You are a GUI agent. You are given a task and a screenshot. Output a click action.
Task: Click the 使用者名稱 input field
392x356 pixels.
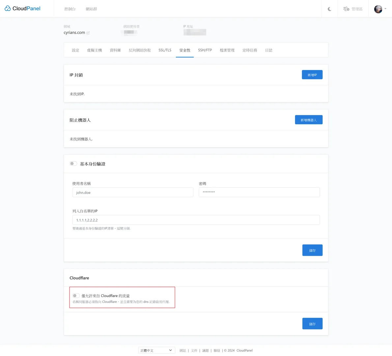[x=133, y=193]
